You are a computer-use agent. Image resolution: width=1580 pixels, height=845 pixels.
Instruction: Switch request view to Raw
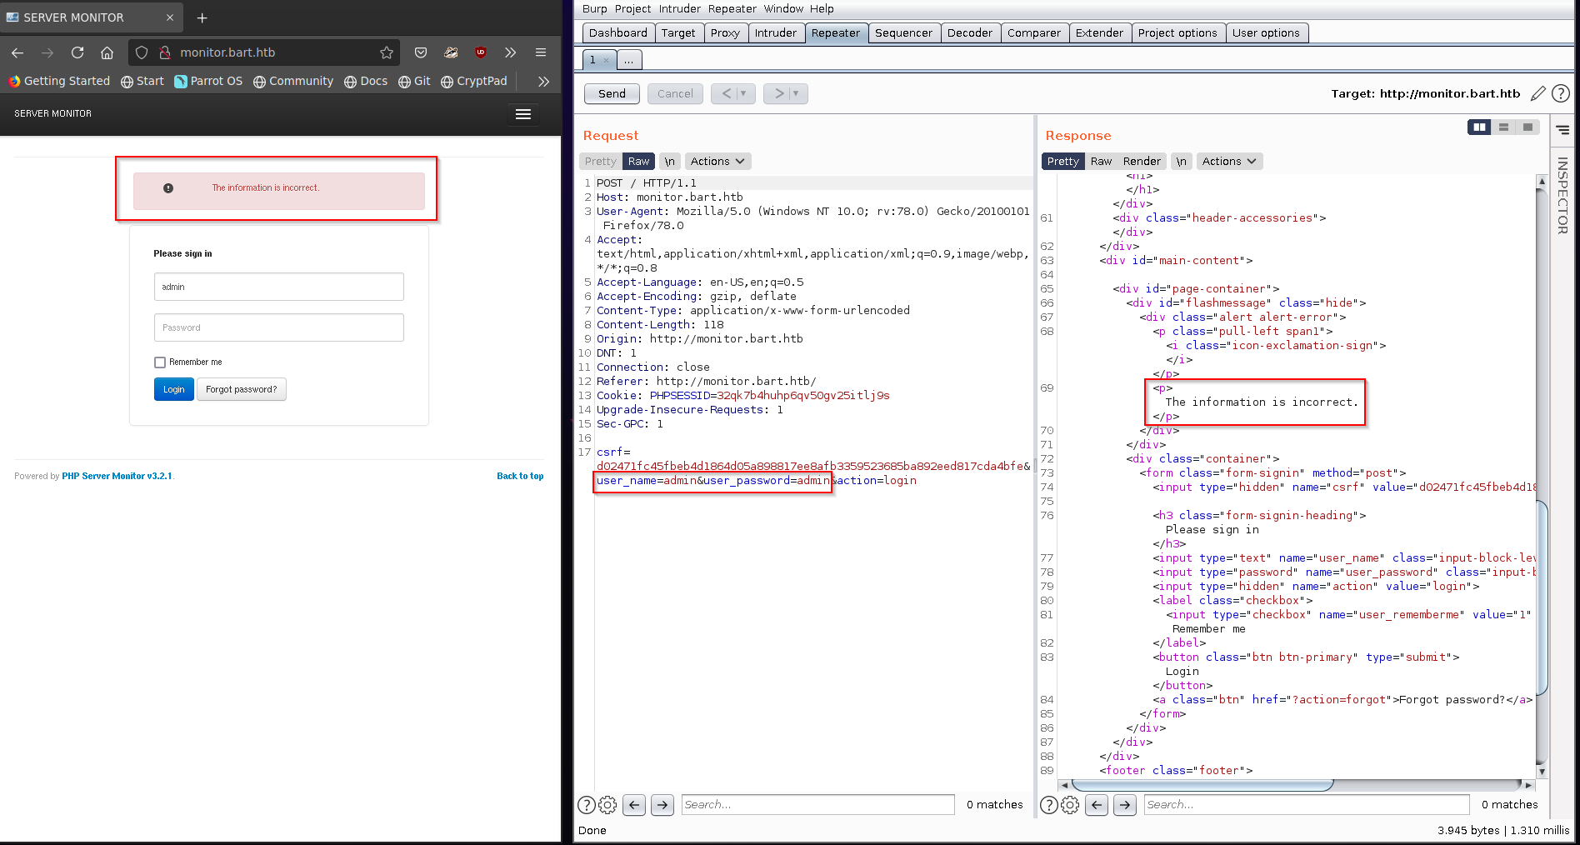(639, 162)
